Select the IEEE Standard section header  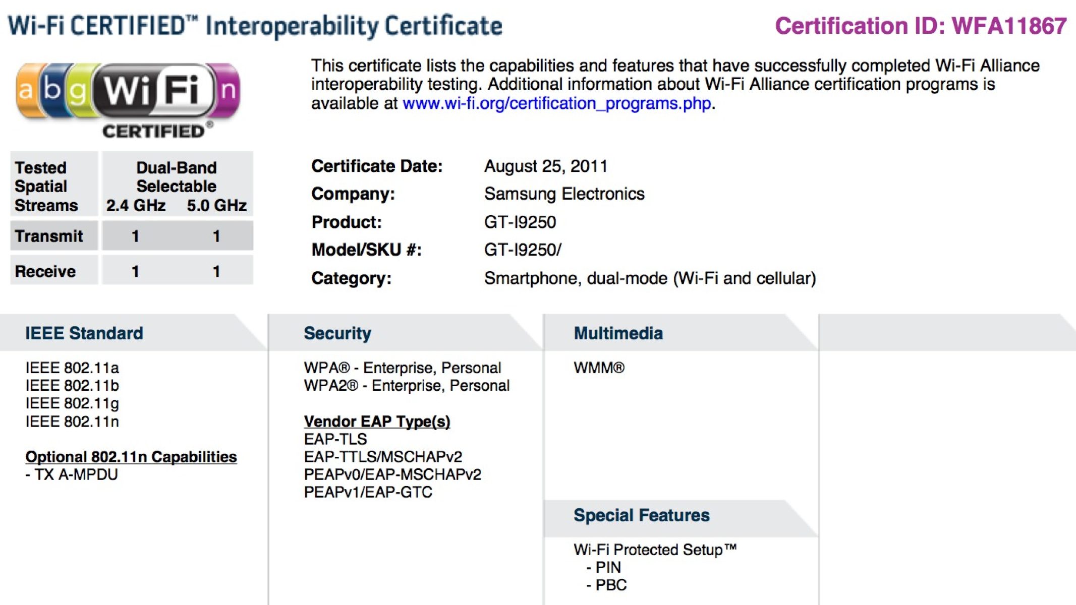coord(84,333)
